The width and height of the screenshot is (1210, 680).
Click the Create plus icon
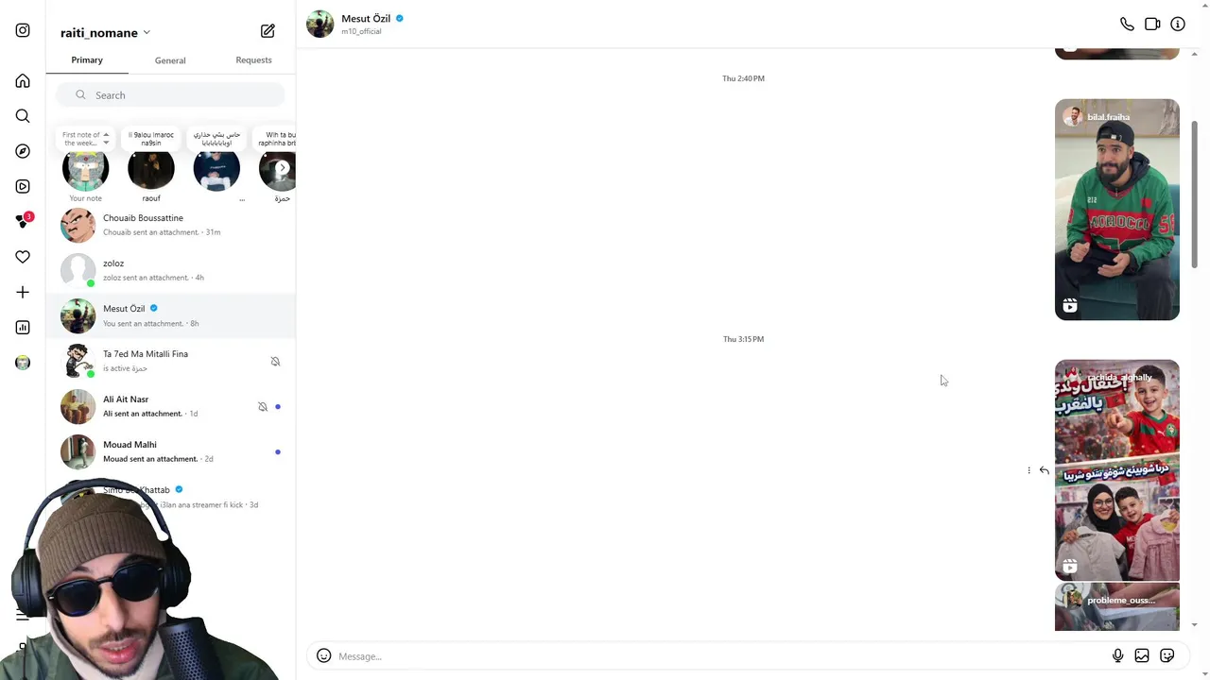coord(23,293)
